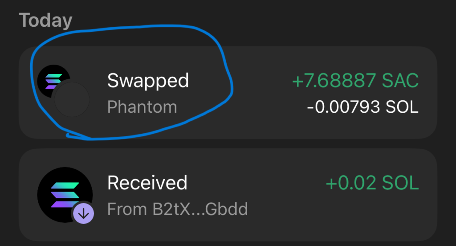Select the -0.00793 SOL amount
Image resolution: width=456 pixels, height=246 pixels.
pyautogui.click(x=362, y=107)
